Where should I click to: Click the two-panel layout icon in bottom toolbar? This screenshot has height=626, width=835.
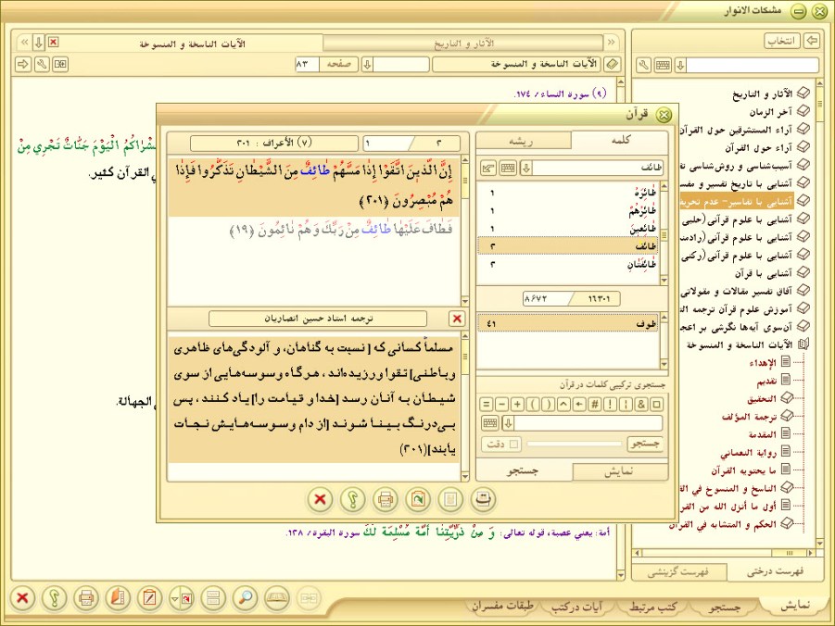[x=213, y=598]
